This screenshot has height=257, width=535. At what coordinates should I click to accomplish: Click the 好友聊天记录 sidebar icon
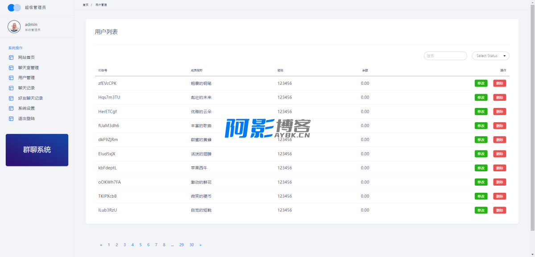point(11,98)
